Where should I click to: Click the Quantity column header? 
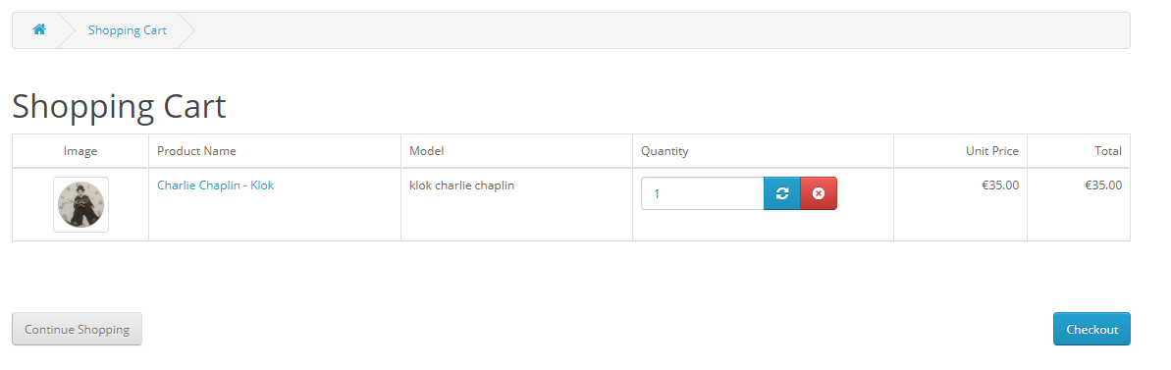pos(665,151)
